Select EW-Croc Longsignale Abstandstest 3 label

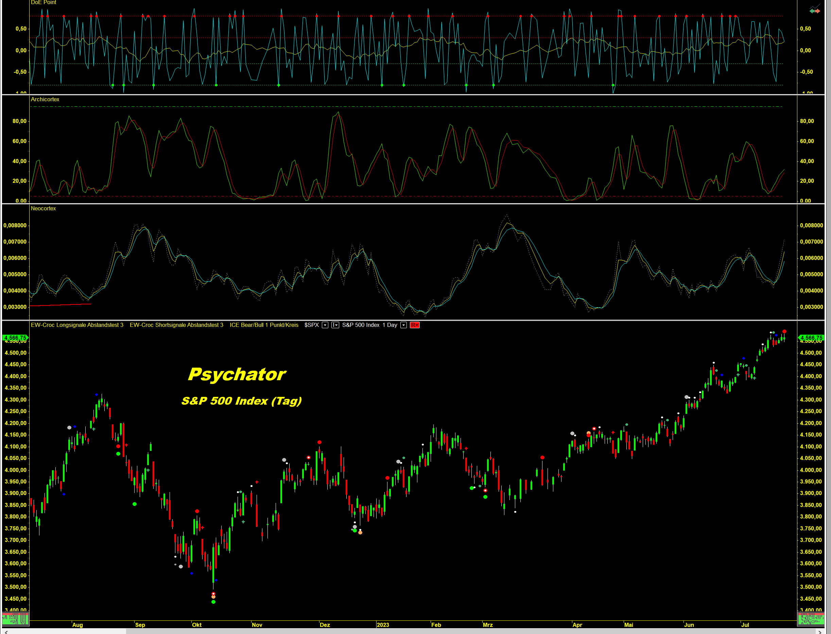77,325
